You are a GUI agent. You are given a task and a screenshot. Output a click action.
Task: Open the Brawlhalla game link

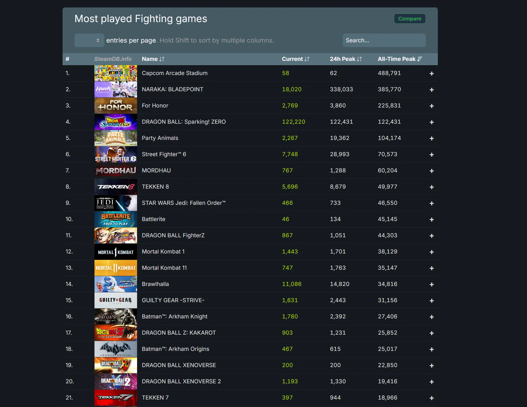pyautogui.click(x=155, y=284)
